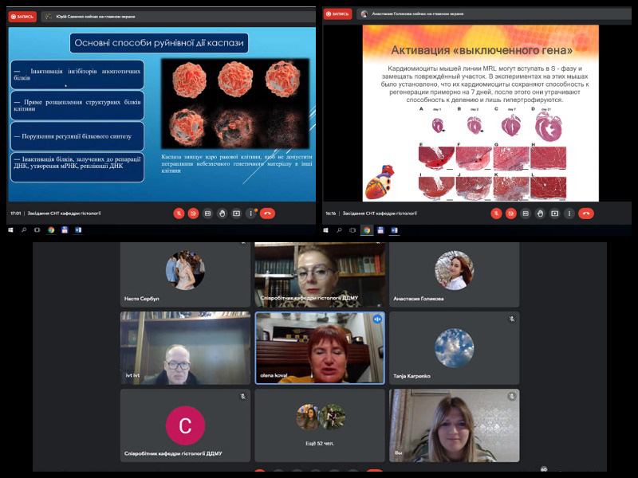The width and height of the screenshot is (638, 478).
Task: Open the "Ещё 52 чел." participants tile
Action: [319, 425]
